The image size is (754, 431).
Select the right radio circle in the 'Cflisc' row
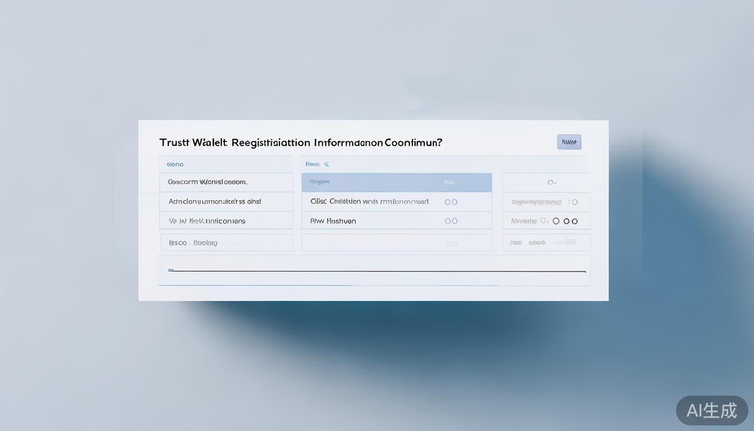[x=454, y=202]
